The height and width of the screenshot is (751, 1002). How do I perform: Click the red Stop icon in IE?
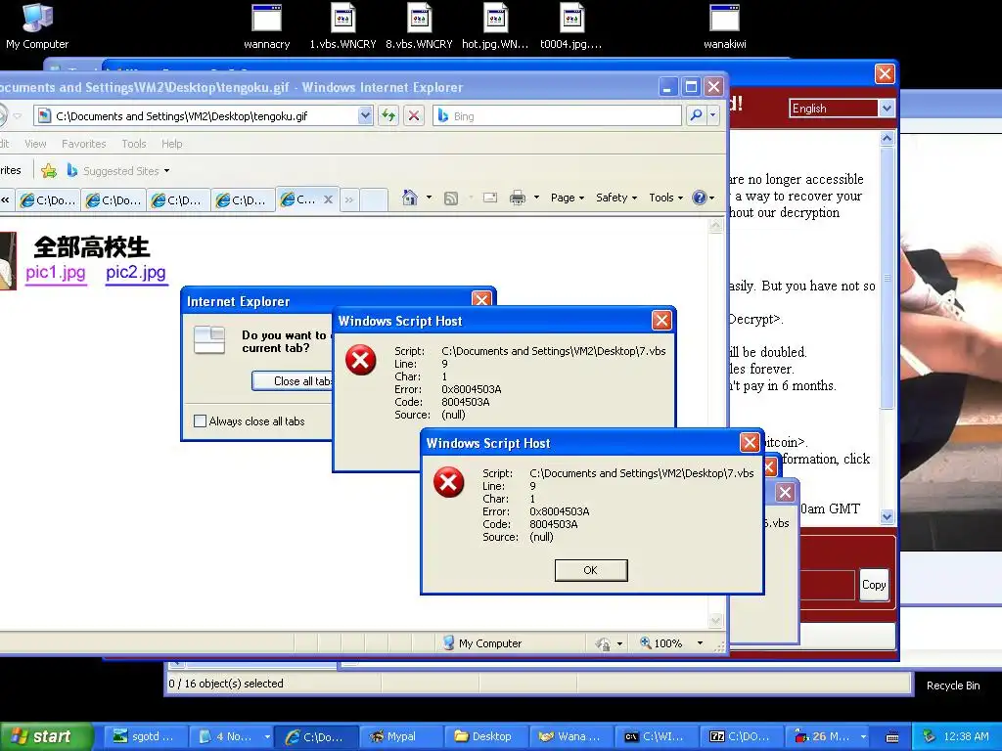point(414,115)
